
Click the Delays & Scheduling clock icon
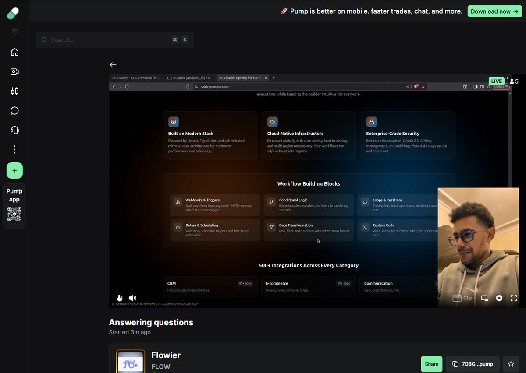point(178,227)
